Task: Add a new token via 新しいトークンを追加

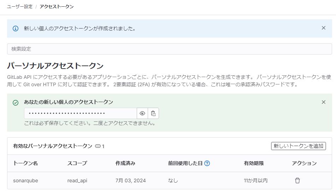Action: 298,146
